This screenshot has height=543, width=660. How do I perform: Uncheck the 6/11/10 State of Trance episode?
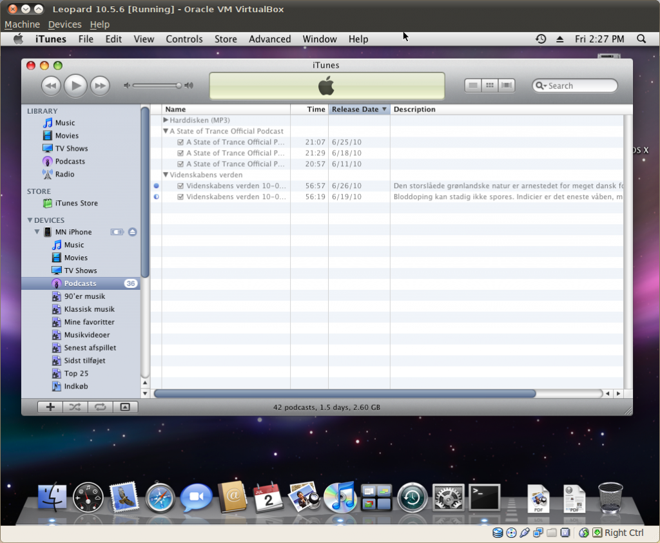180,164
